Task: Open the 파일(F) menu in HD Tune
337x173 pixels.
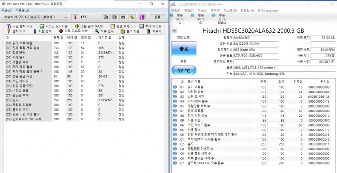Action: [6, 10]
